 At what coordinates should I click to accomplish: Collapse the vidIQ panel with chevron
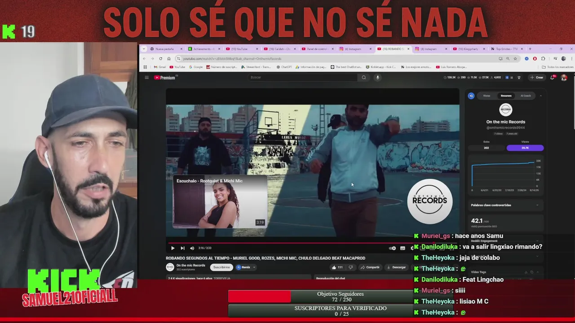[x=540, y=96]
